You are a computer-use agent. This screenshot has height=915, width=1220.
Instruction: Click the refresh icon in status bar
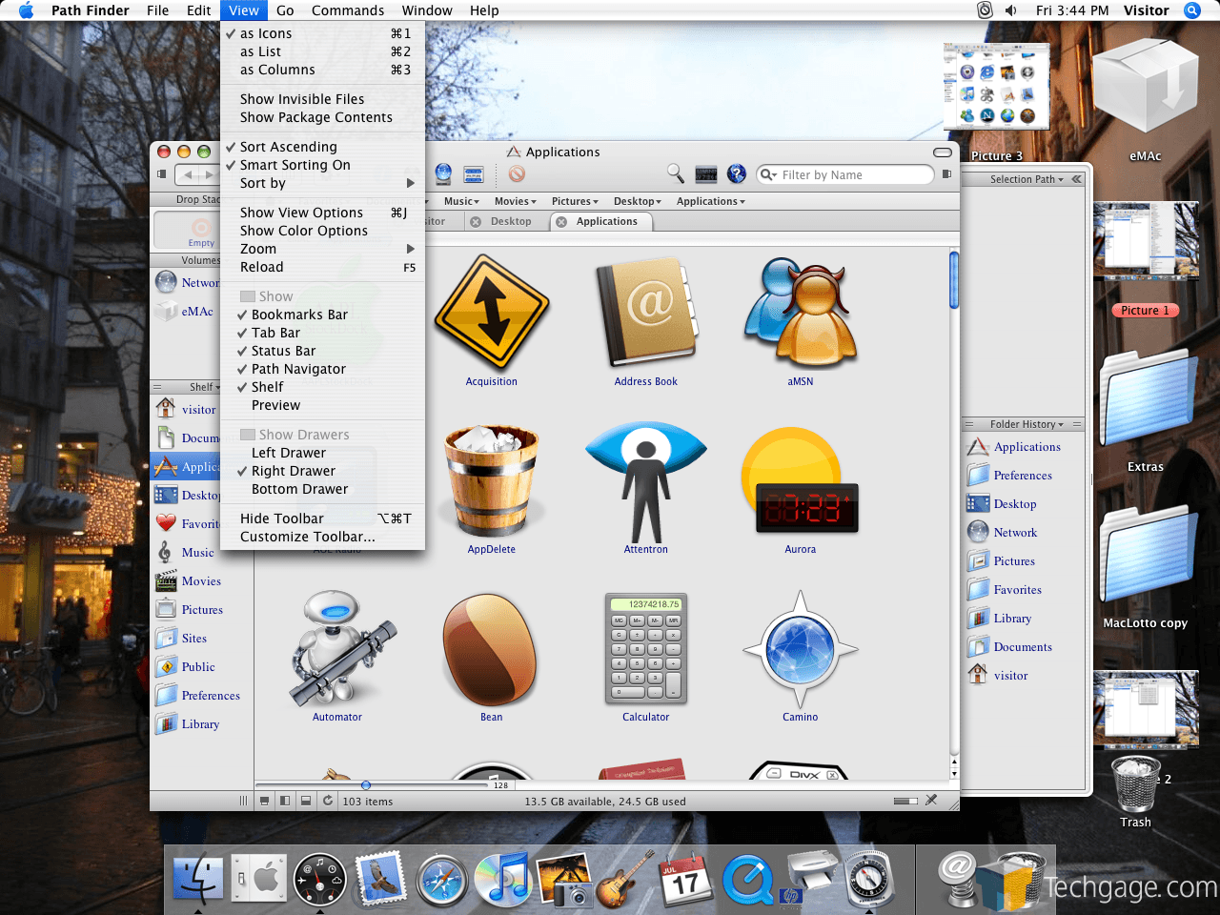click(x=328, y=801)
